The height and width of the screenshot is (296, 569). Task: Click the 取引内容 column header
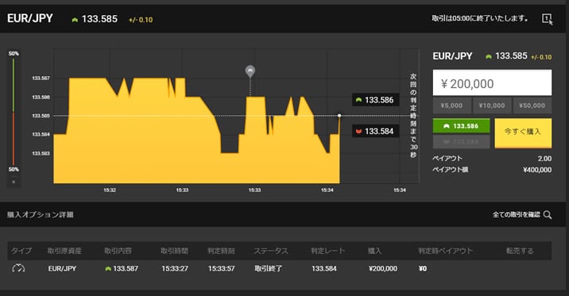click(x=118, y=251)
